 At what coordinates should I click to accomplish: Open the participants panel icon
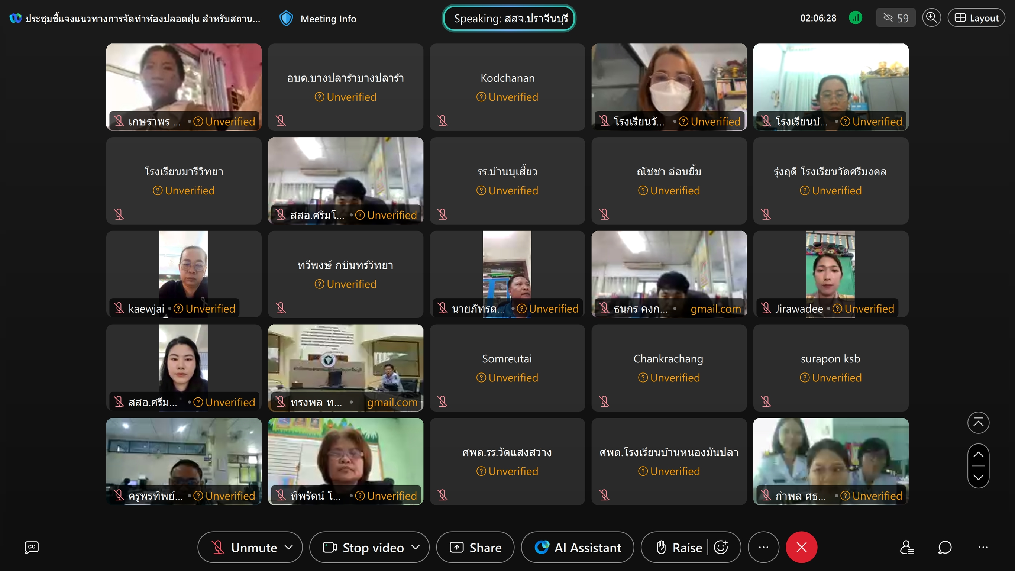tap(907, 547)
